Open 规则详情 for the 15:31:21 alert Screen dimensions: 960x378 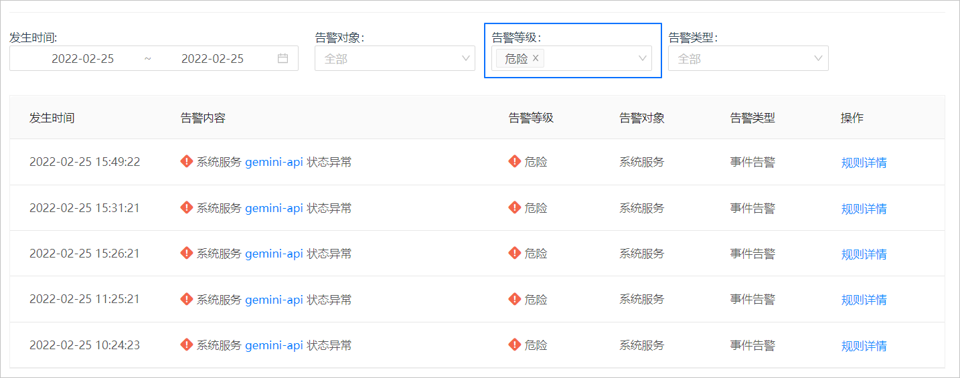[864, 209]
